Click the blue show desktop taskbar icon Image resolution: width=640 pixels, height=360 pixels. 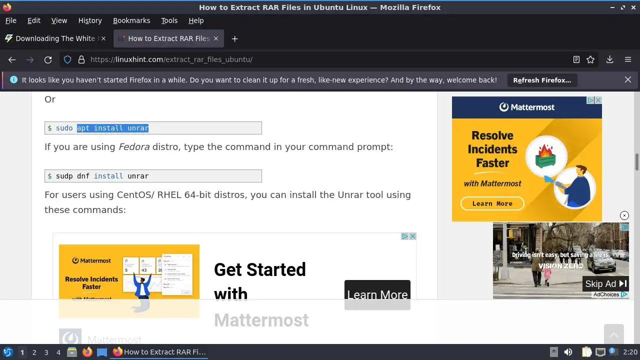pyautogui.click(x=102, y=352)
